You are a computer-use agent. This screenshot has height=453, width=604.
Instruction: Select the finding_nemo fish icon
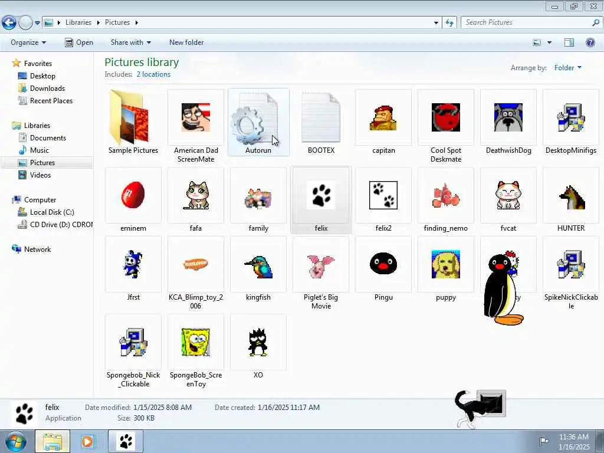coord(446,195)
